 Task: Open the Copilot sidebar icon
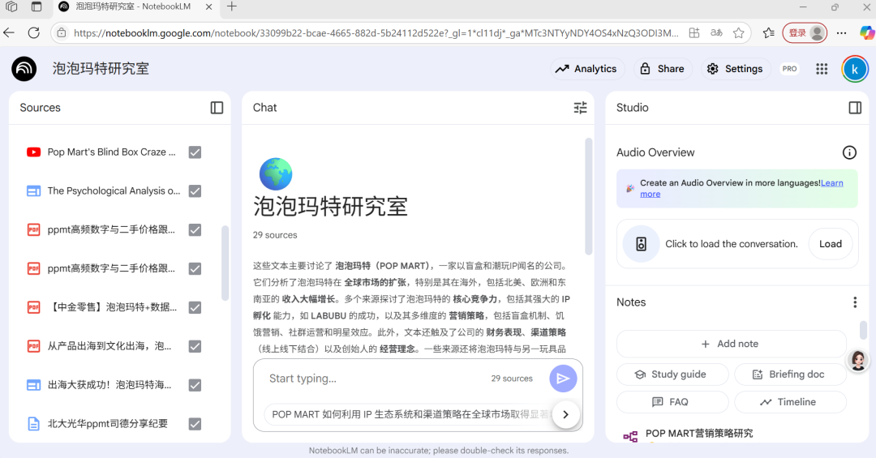click(866, 33)
